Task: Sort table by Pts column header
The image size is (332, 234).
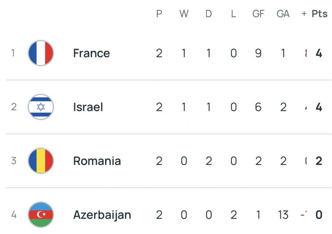Action: point(319,14)
